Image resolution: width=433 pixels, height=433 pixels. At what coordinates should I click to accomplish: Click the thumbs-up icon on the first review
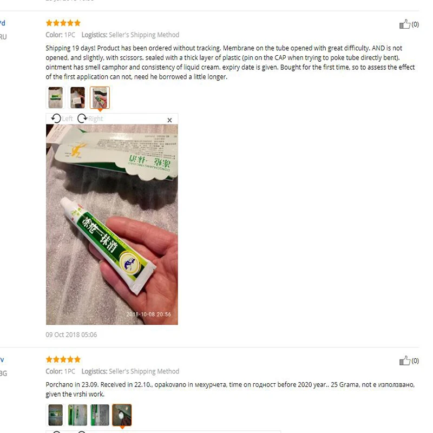(404, 24)
